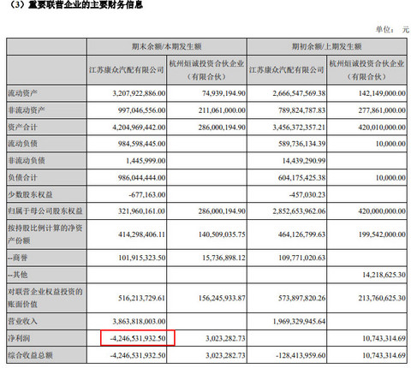Screen dimensions: 411x368
Task: Click the value 420,010,000.00
Action: tap(382, 127)
